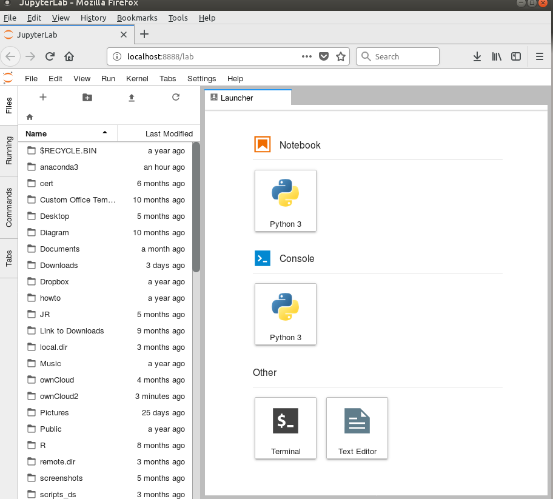Screen dimensions: 553x499
Task: Switch to the Files sidebar tab
Action: (9, 105)
